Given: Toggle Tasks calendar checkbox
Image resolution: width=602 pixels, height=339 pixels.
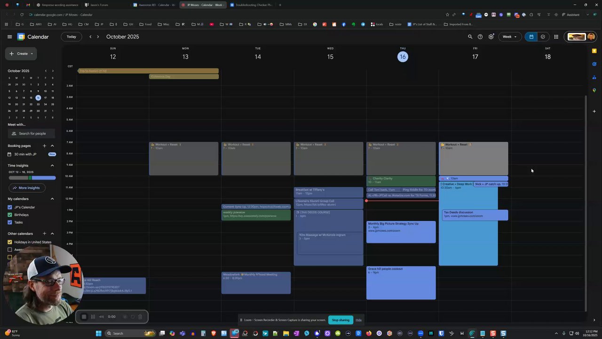Looking at the screenshot, I should [10, 222].
